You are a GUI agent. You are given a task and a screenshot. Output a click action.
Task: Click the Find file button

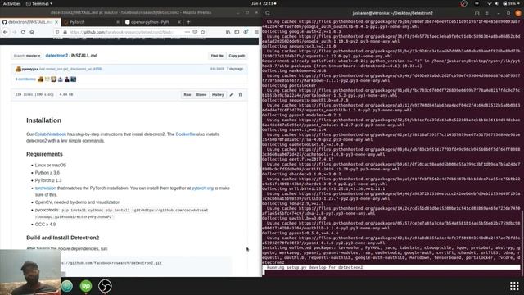coord(217,56)
